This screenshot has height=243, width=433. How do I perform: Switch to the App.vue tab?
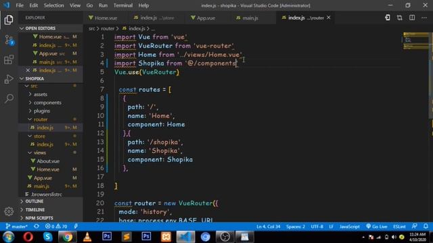click(206, 18)
